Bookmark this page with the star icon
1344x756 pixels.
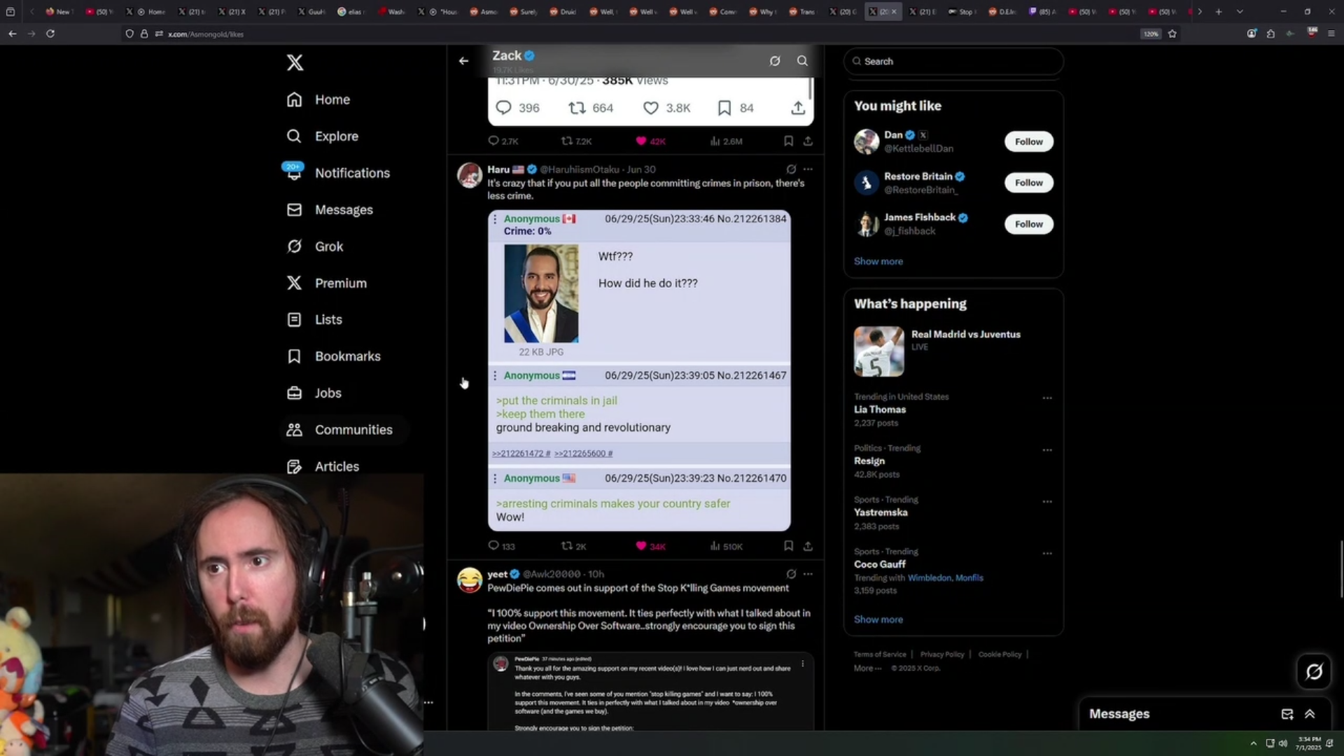1172,34
